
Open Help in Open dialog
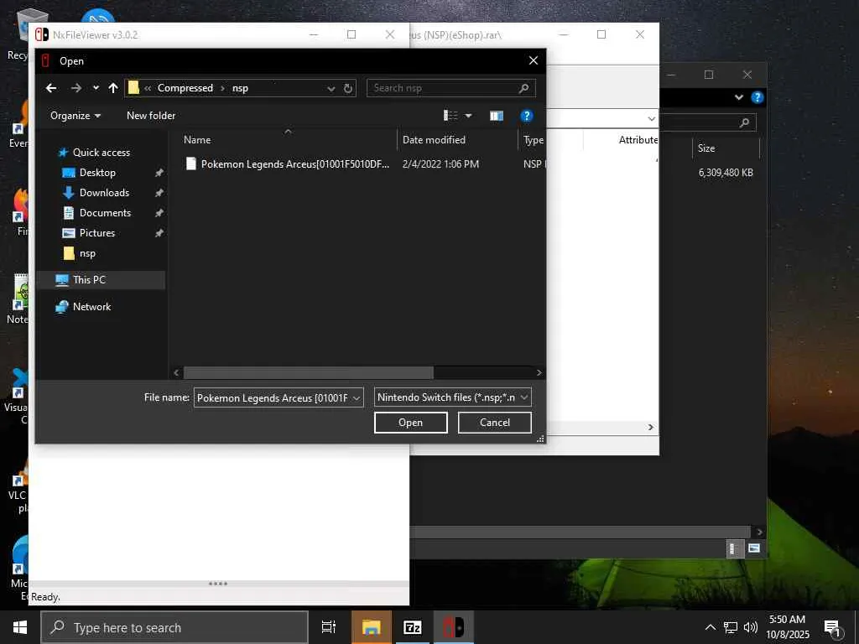527,116
